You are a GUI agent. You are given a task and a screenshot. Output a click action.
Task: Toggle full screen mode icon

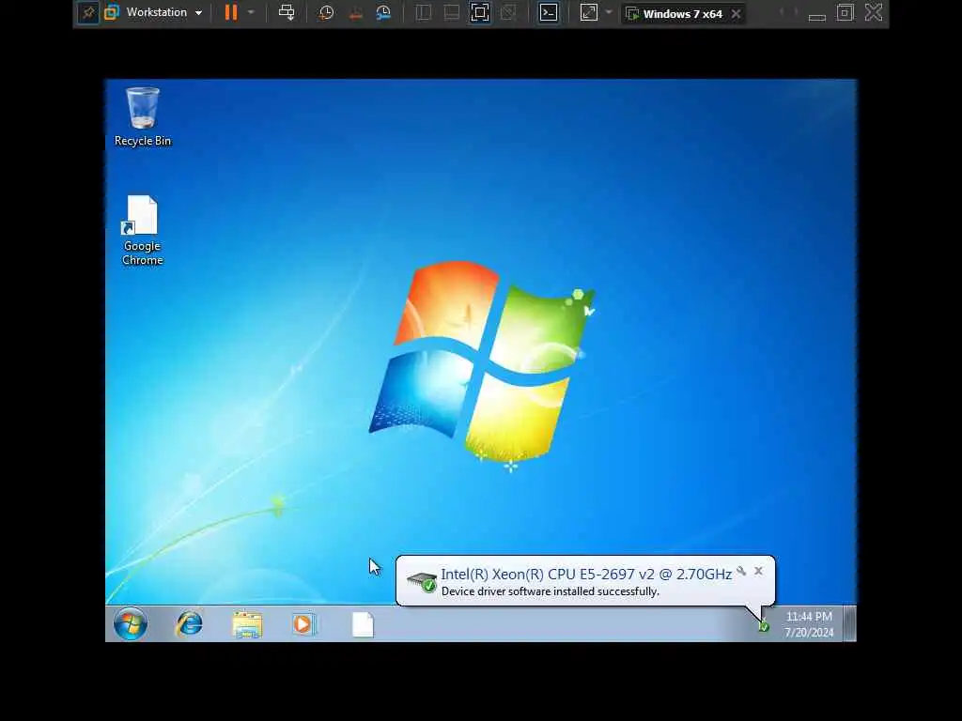click(480, 13)
